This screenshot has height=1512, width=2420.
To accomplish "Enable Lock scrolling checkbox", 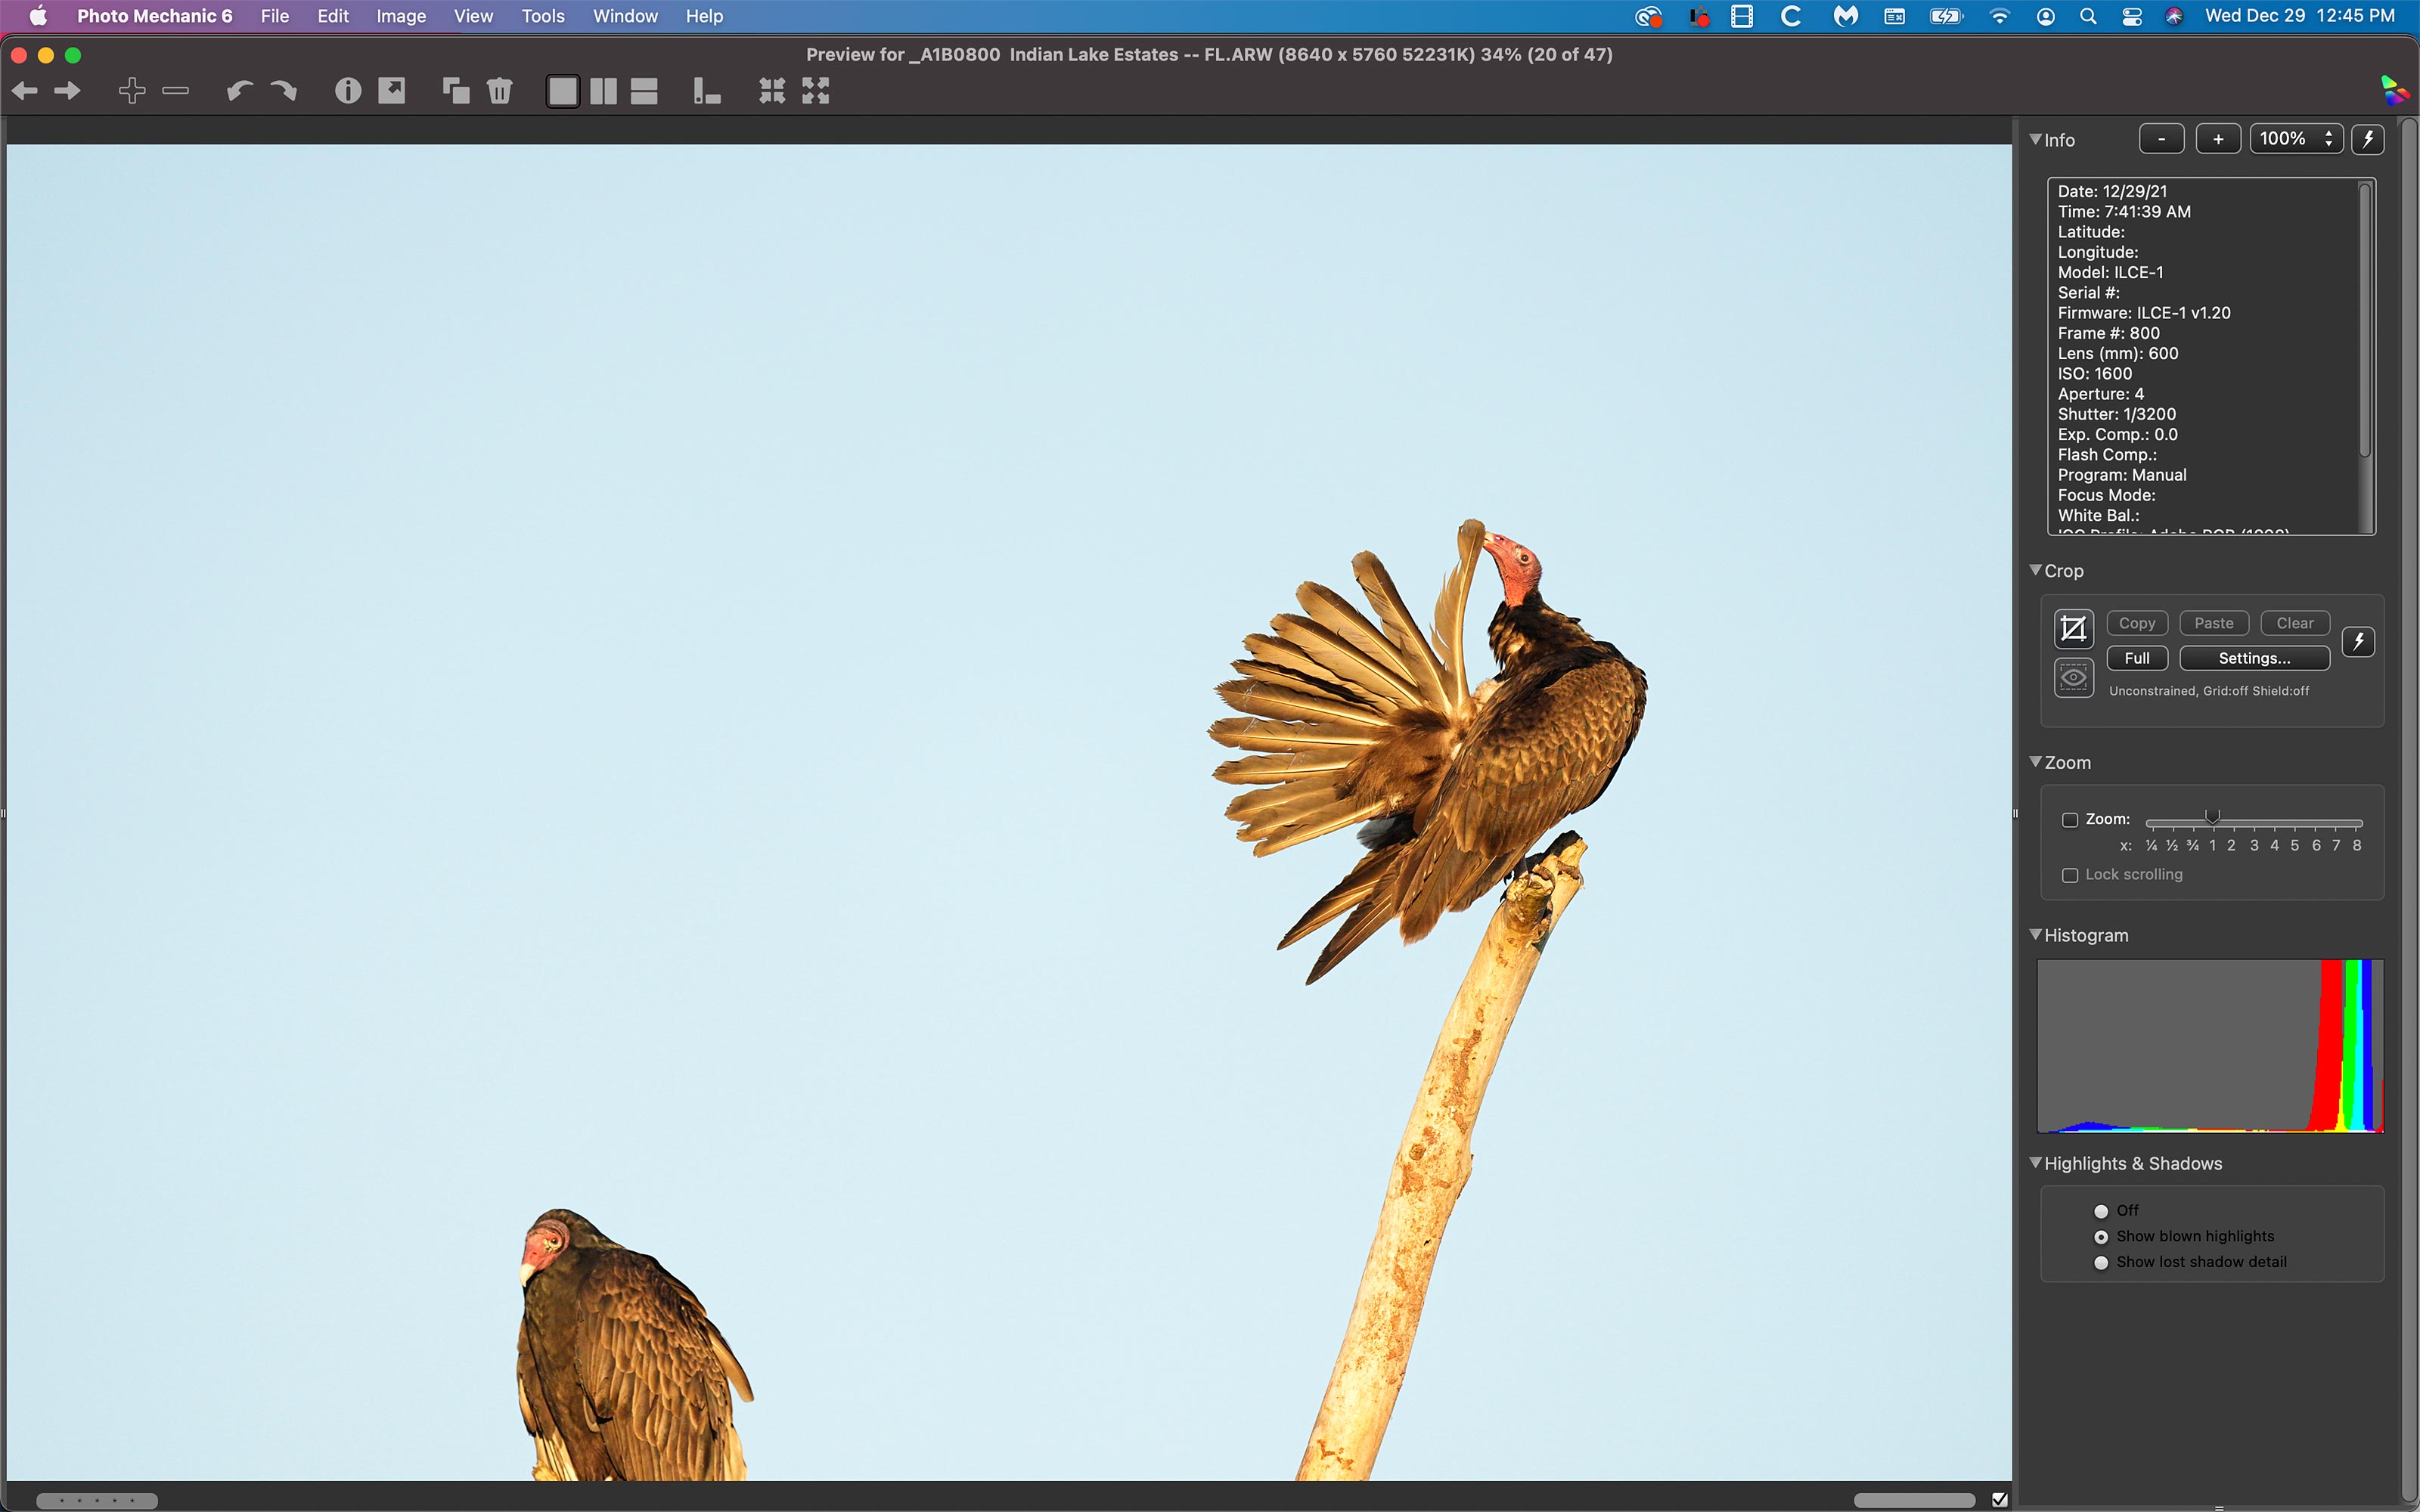I will [x=2070, y=875].
